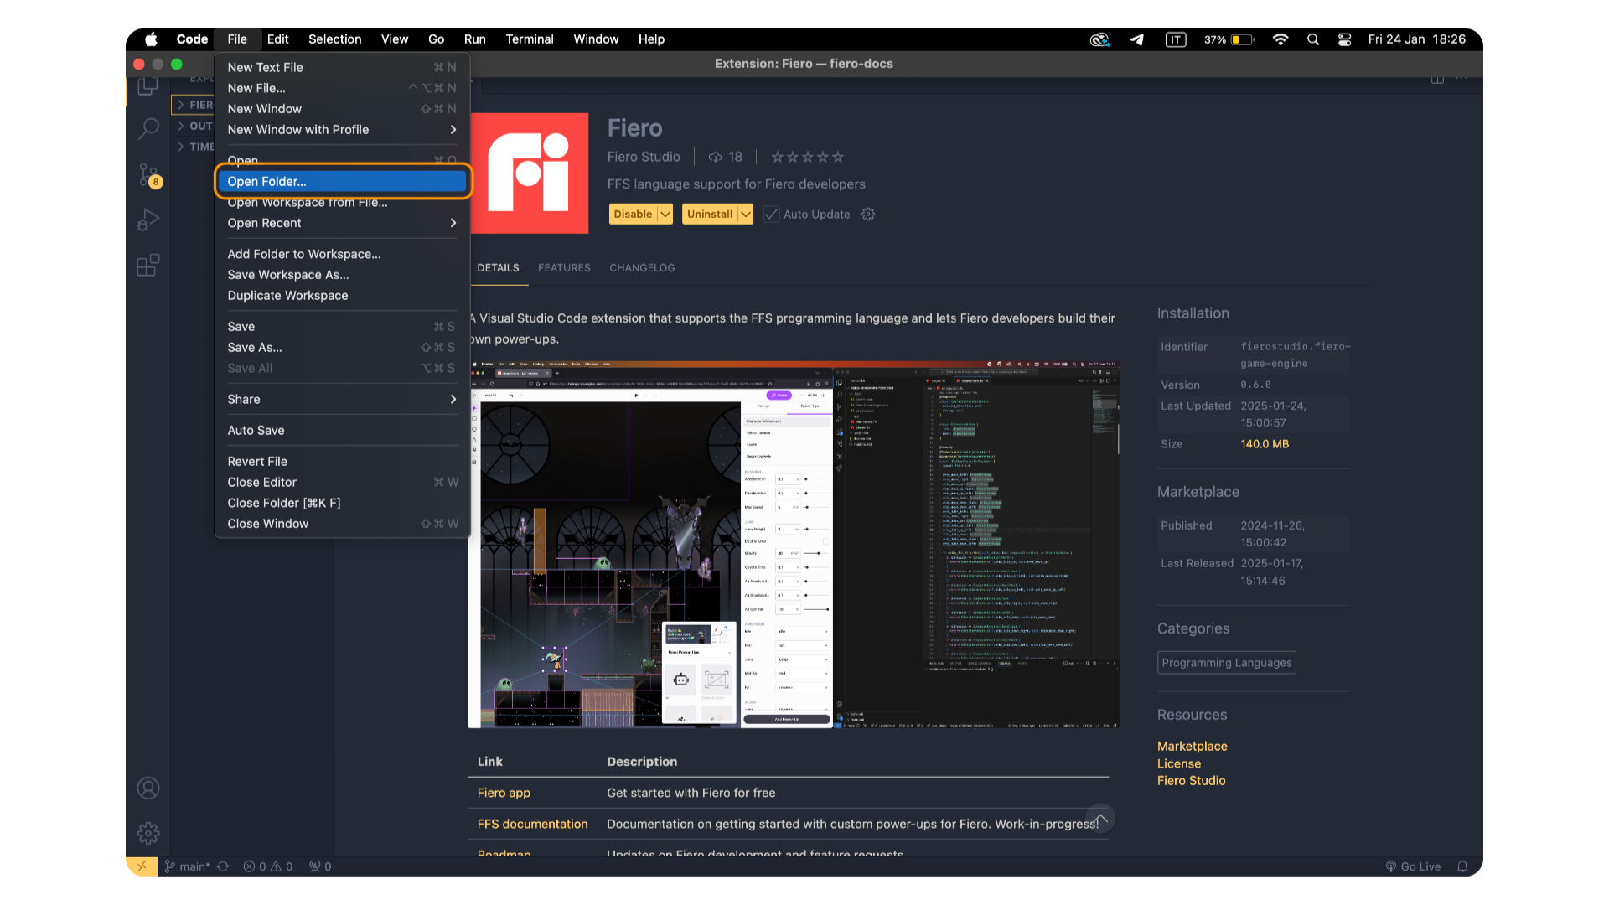Open the Accounts icon in activity bar
Viewport: 1609px width, 905px height.
coord(148,789)
